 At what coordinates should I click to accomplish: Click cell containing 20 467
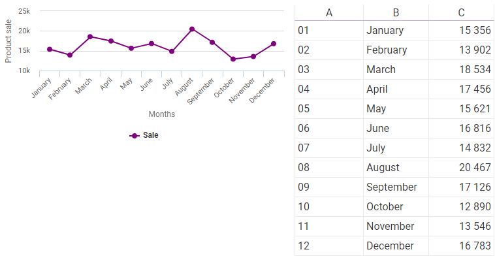click(461, 167)
